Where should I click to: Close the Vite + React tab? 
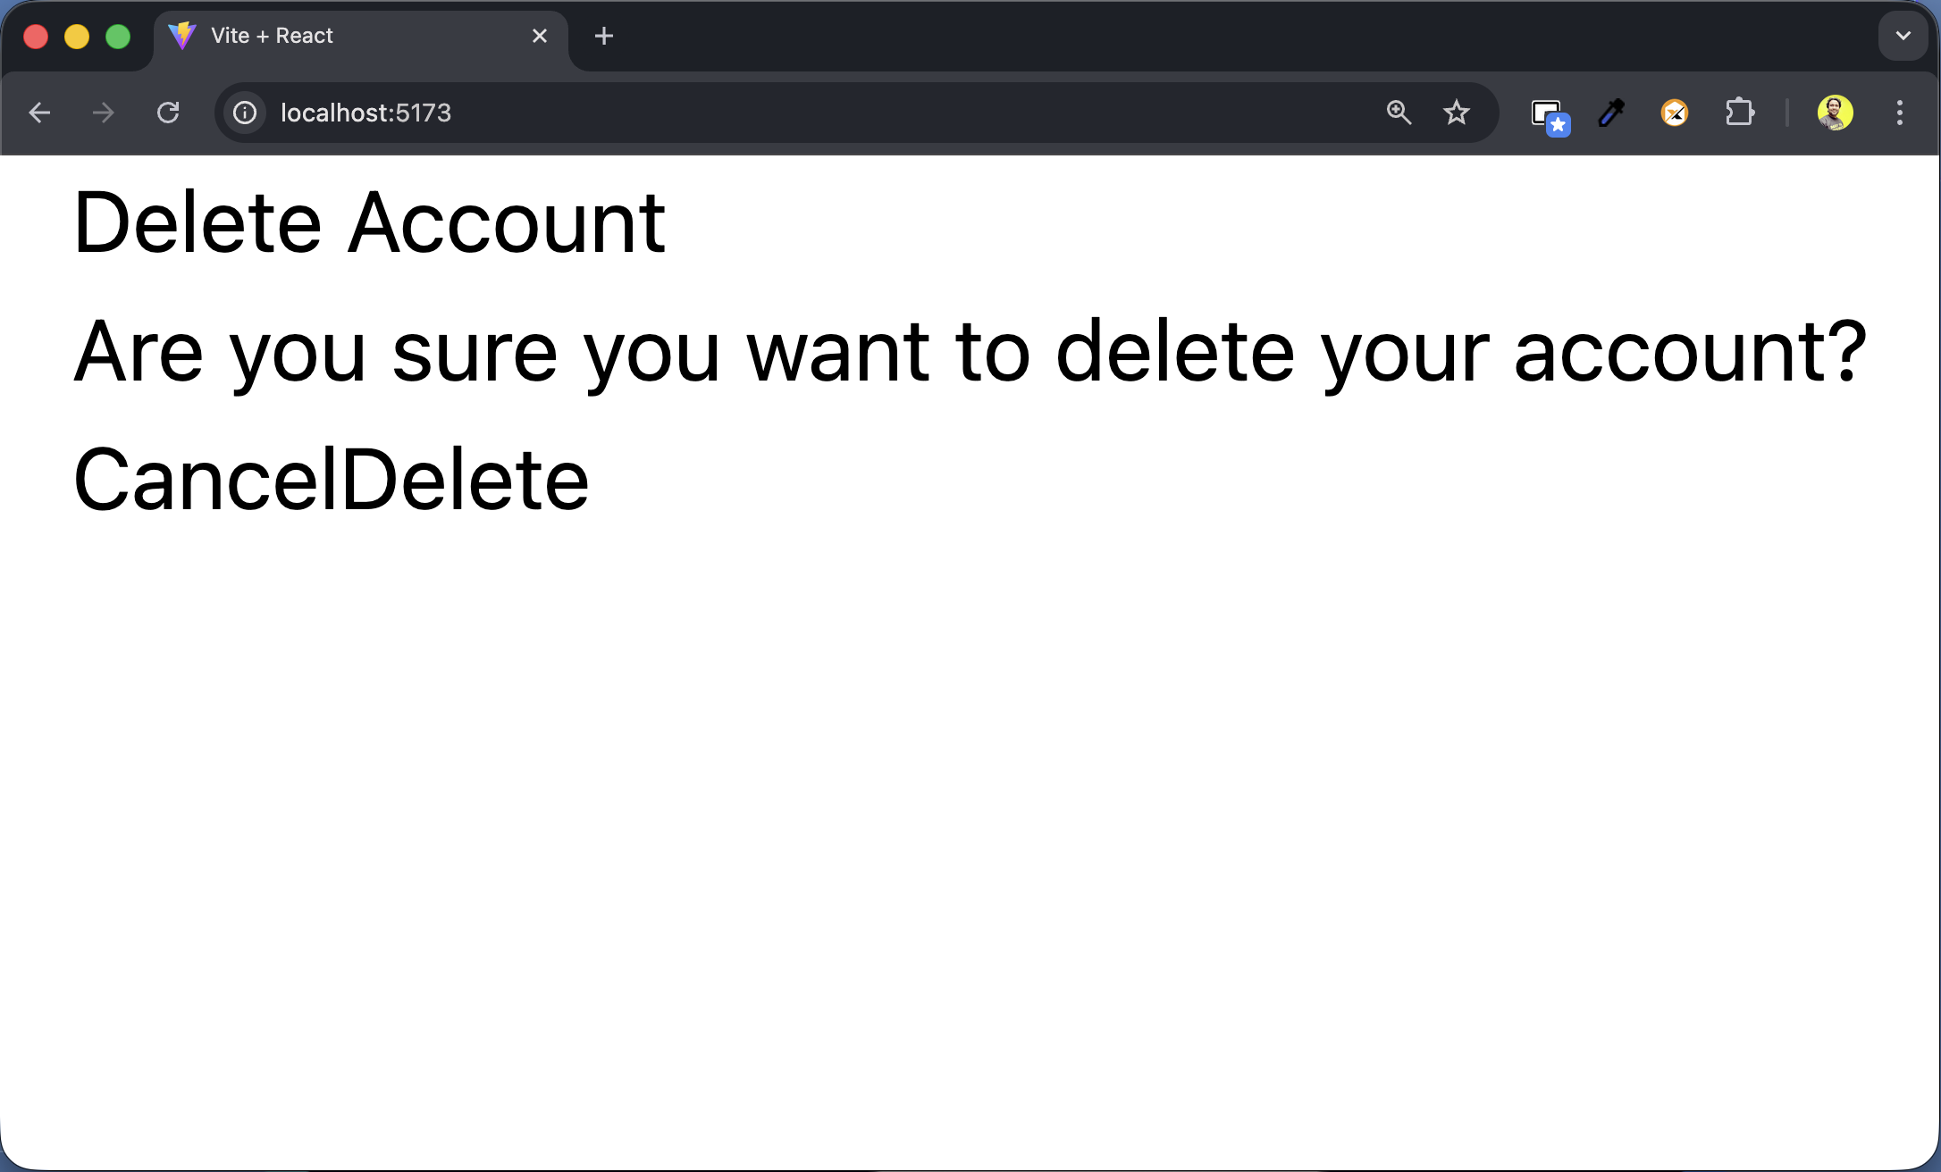point(539,36)
